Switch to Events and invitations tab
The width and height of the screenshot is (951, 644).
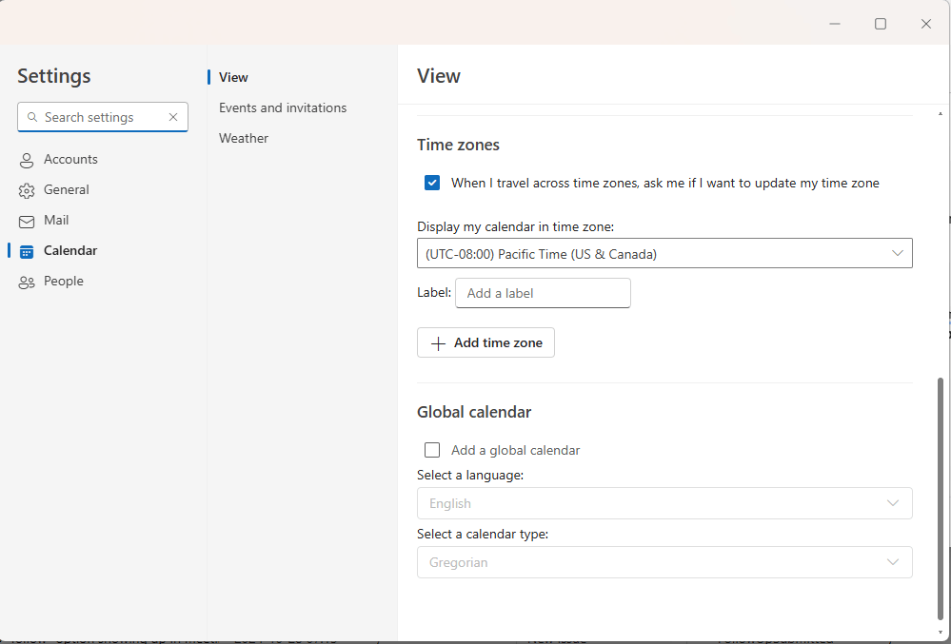tap(283, 107)
